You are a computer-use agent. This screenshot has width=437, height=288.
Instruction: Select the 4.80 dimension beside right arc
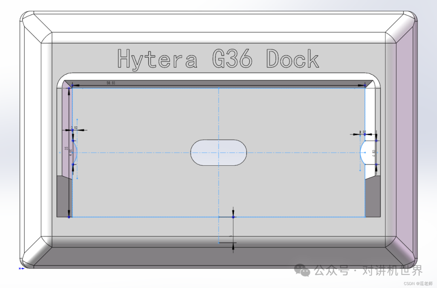click(x=374, y=153)
